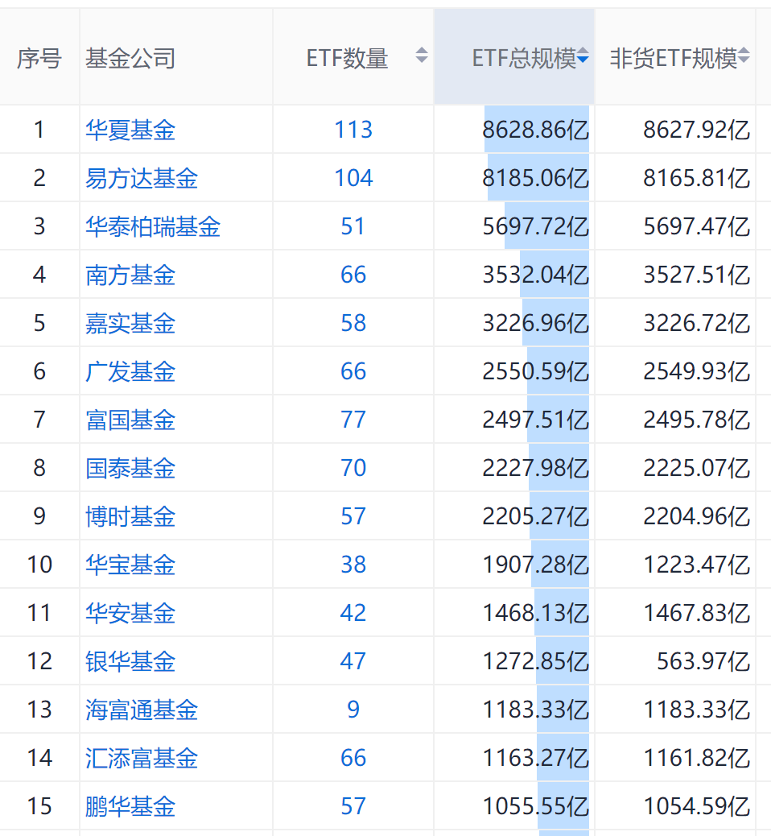This screenshot has width=771, height=836.
Task: Open 博时基金 company link
Action: [130, 516]
